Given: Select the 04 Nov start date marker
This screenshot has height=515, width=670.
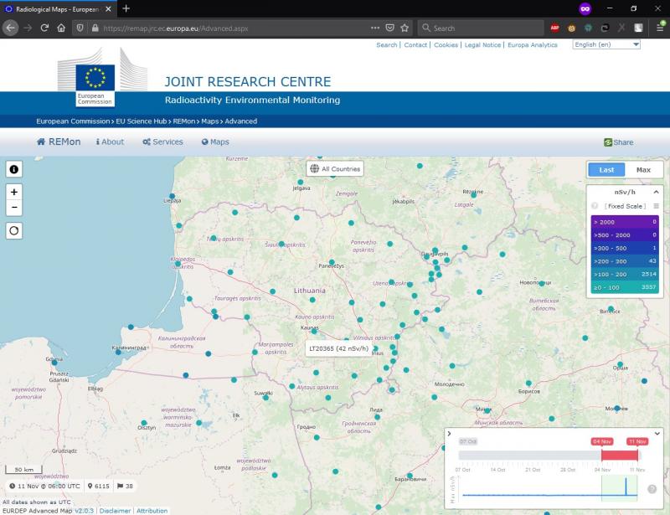Looking at the screenshot, I should click(601, 441).
